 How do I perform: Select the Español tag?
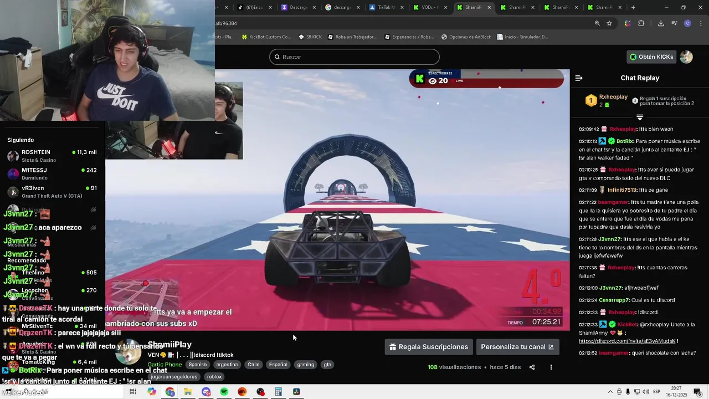(278, 365)
